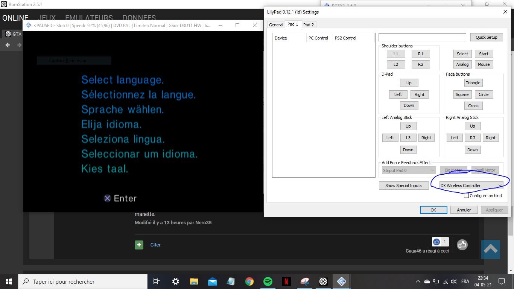514x289 pixels.
Task: Switch to the Pad 2 tab
Action: pyautogui.click(x=309, y=25)
